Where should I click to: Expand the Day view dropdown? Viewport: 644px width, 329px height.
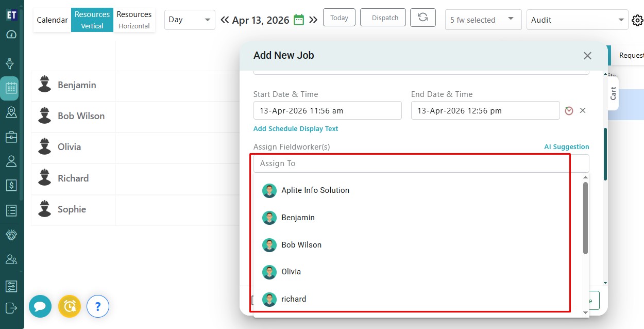pyautogui.click(x=190, y=20)
